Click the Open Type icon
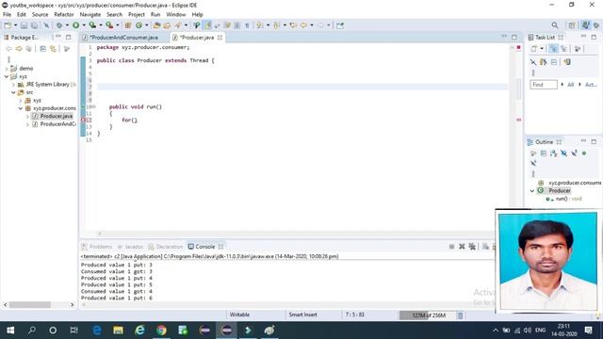Image resolution: width=603 pixels, height=339 pixels. coord(157,25)
